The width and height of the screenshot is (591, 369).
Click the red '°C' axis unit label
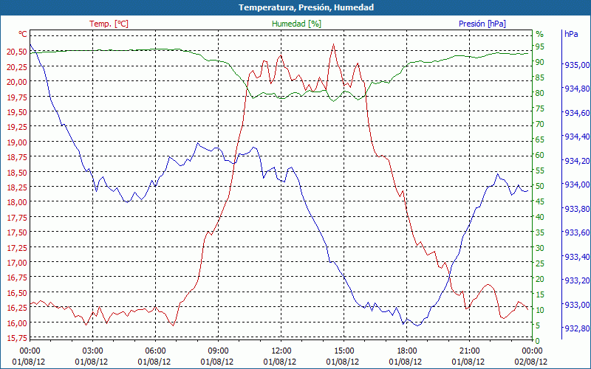click(x=23, y=34)
